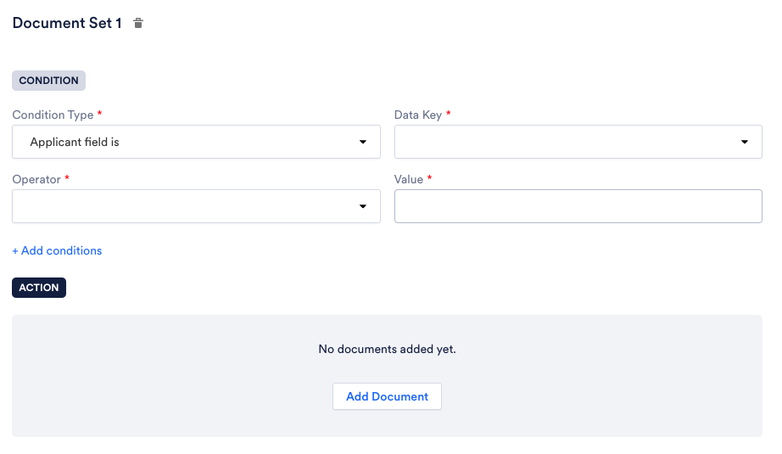782x454 pixels.
Task: Open the Condition Type dropdown
Action: click(196, 142)
